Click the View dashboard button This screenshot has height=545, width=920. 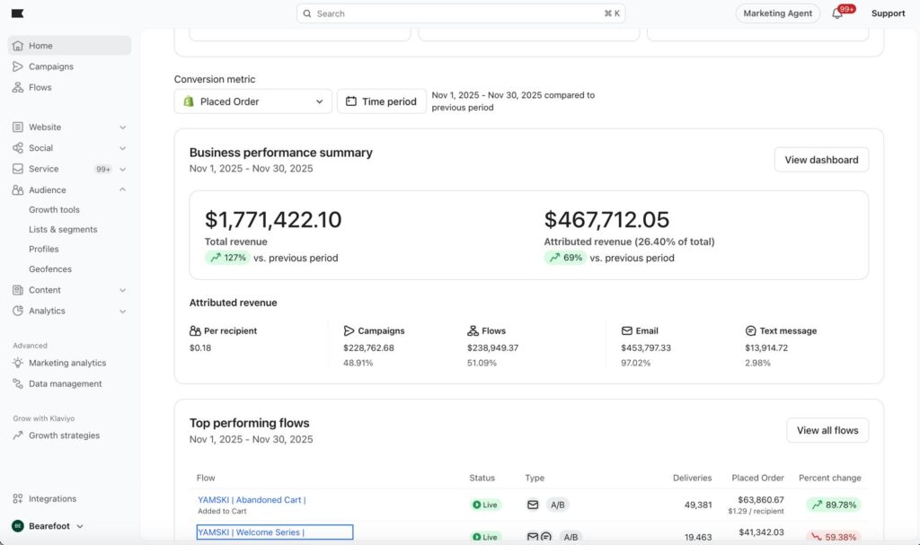pyautogui.click(x=820, y=160)
